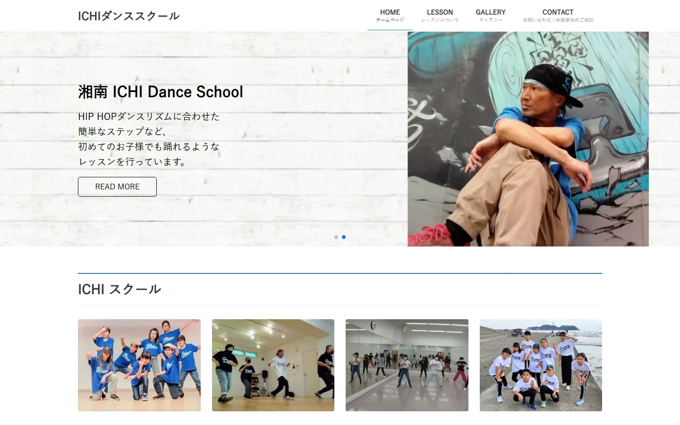Open mirrored hall lesson photo
The height and width of the screenshot is (425, 680).
[407, 365]
